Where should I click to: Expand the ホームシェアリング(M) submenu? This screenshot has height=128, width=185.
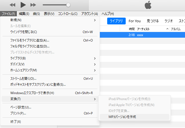(x=50, y=70)
